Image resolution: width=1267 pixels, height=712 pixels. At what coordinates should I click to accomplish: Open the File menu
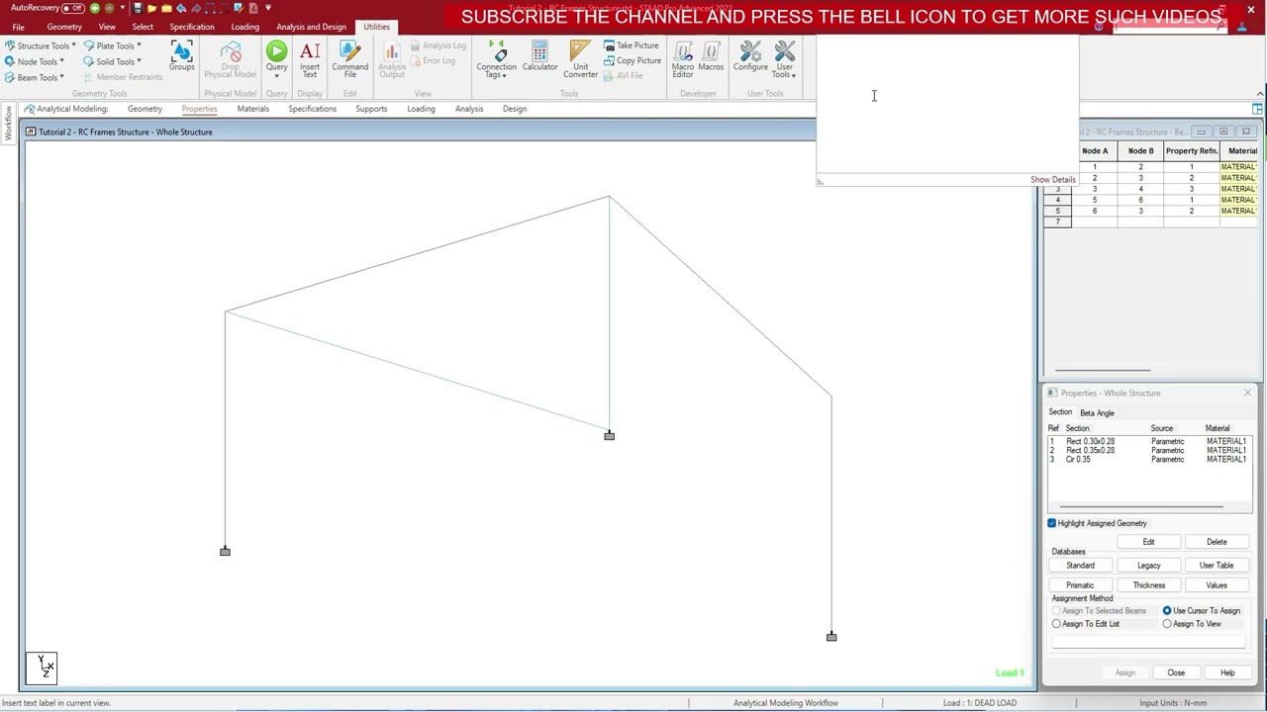pos(18,27)
